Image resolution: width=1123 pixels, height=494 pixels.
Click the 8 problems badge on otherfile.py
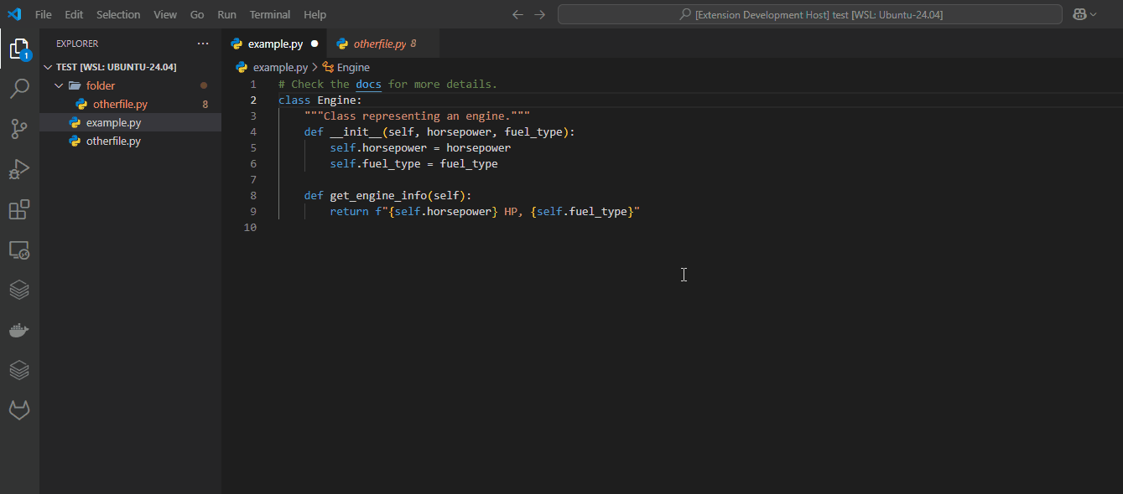point(205,104)
